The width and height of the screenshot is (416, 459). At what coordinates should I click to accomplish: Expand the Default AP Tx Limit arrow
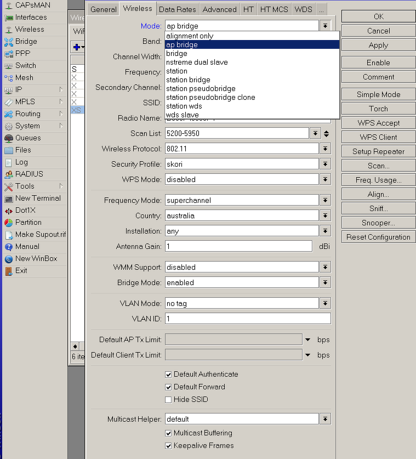(308, 339)
